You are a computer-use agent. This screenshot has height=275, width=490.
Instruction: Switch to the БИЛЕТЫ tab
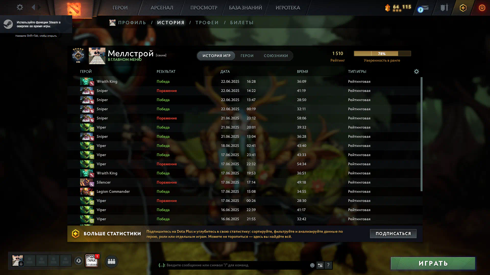pyautogui.click(x=242, y=23)
